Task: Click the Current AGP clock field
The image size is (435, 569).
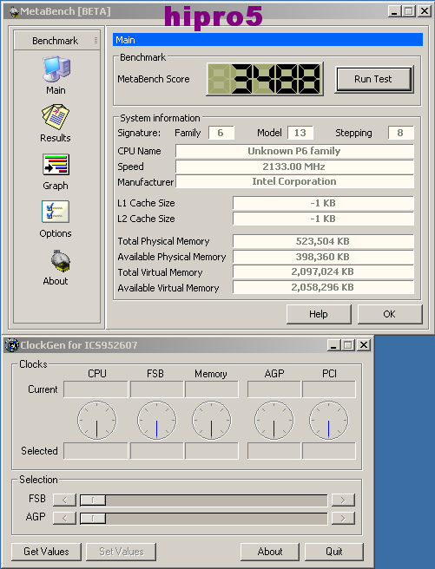Action: [x=274, y=389]
